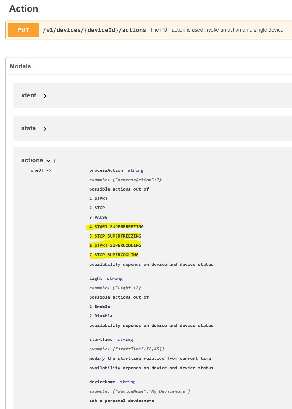Screen dimensions: 292x409
Task: Click the Models section header
Action: click(20, 66)
